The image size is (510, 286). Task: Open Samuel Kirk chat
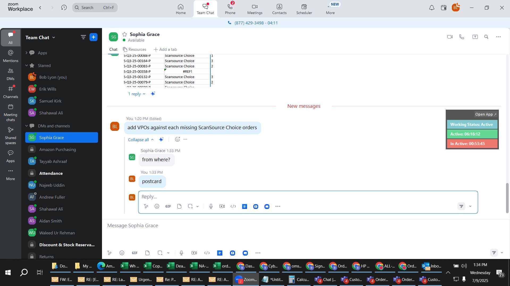[x=62, y=101]
